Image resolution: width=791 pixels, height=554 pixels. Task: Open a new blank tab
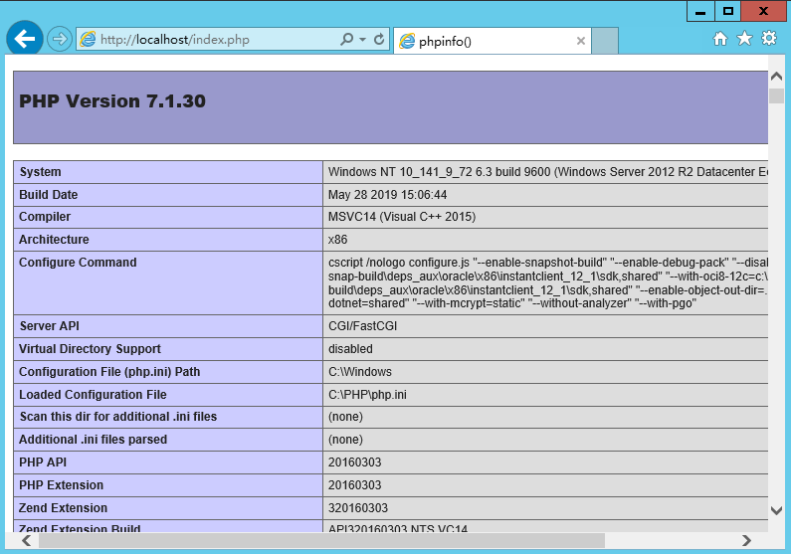point(605,41)
